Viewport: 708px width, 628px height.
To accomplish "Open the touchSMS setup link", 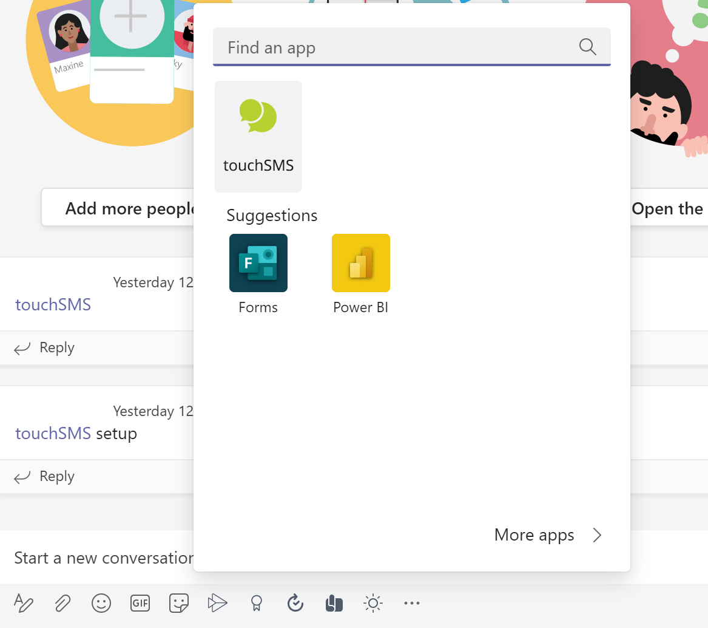I will pyautogui.click(x=53, y=433).
